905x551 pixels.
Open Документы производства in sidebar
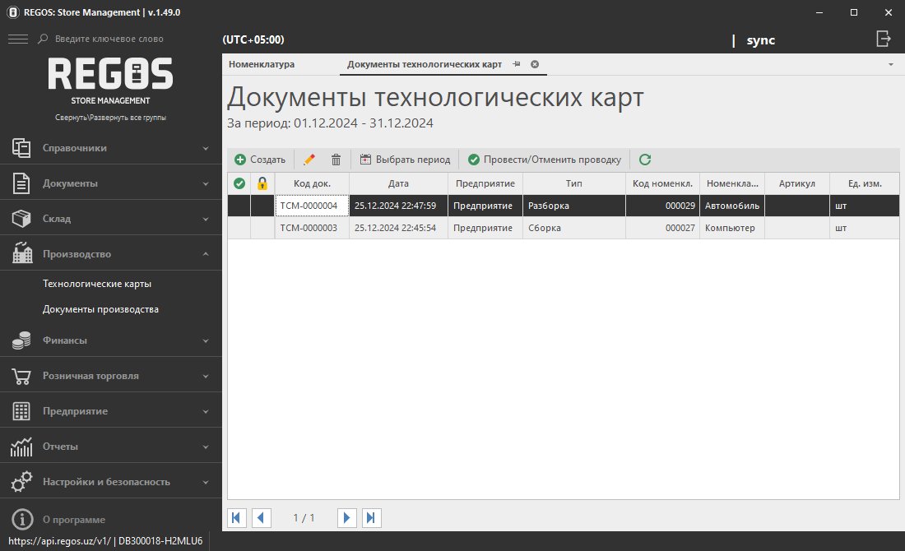[100, 309]
